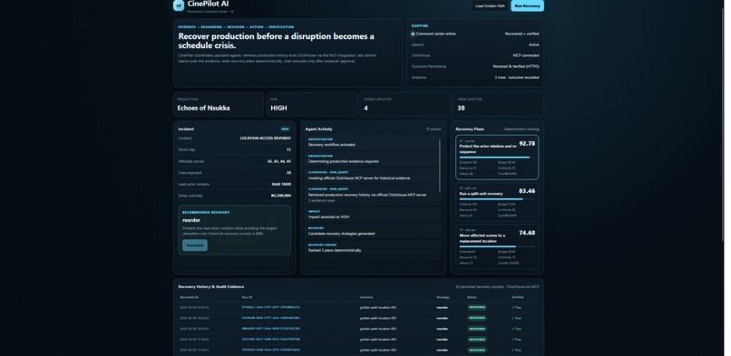Click the 'Determining production evidence required' entry
Viewport: 731px width, 356px height.
point(372,159)
